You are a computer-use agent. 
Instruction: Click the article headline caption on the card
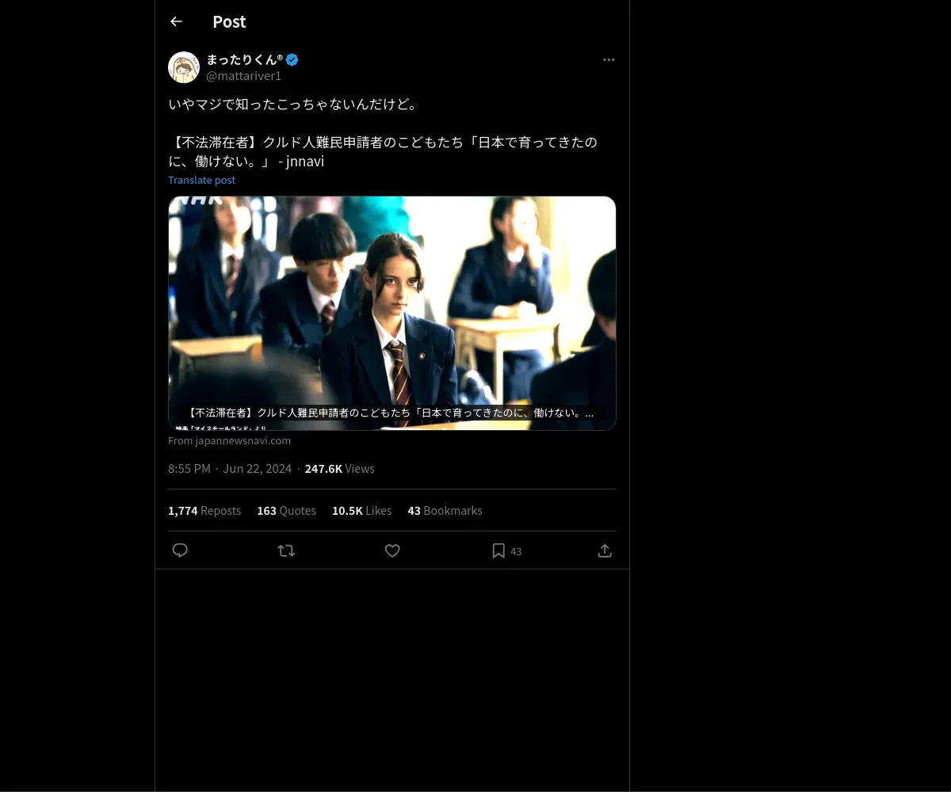click(391, 413)
